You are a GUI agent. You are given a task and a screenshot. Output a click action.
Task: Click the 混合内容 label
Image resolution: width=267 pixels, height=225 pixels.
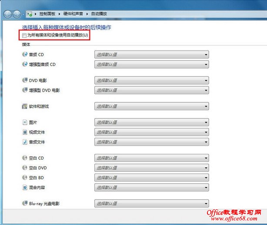tap(37, 187)
